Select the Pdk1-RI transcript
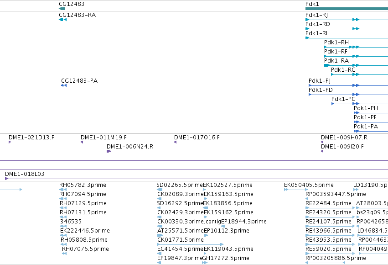The image size is (388, 265). coord(316,33)
